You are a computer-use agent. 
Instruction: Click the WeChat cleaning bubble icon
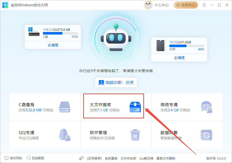(206, 107)
